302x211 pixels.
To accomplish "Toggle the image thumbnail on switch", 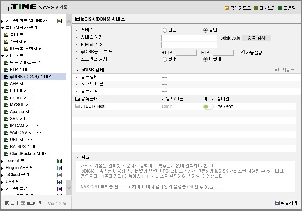I will click(208, 107).
